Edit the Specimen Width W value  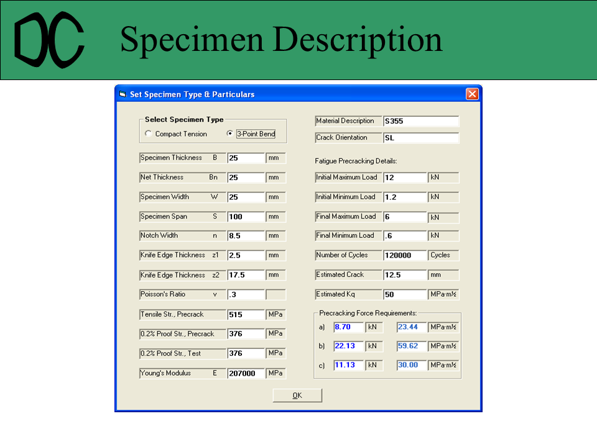[246, 198]
